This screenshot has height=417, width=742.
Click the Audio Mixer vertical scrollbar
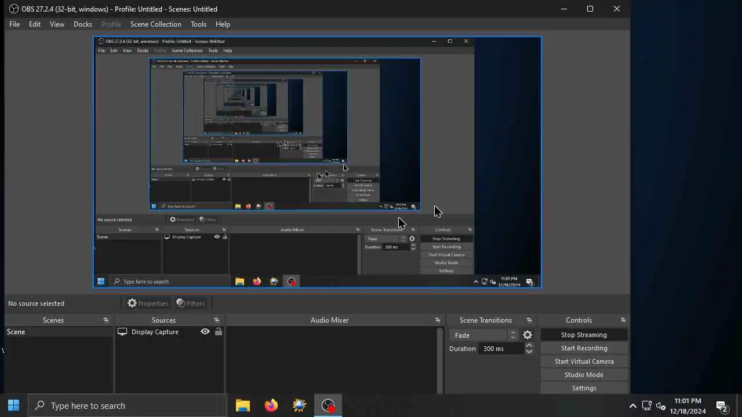(x=441, y=360)
